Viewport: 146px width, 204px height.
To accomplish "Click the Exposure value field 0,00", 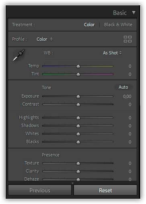I will coord(127,96).
